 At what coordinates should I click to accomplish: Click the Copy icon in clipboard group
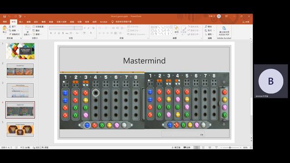(x=10, y=30)
